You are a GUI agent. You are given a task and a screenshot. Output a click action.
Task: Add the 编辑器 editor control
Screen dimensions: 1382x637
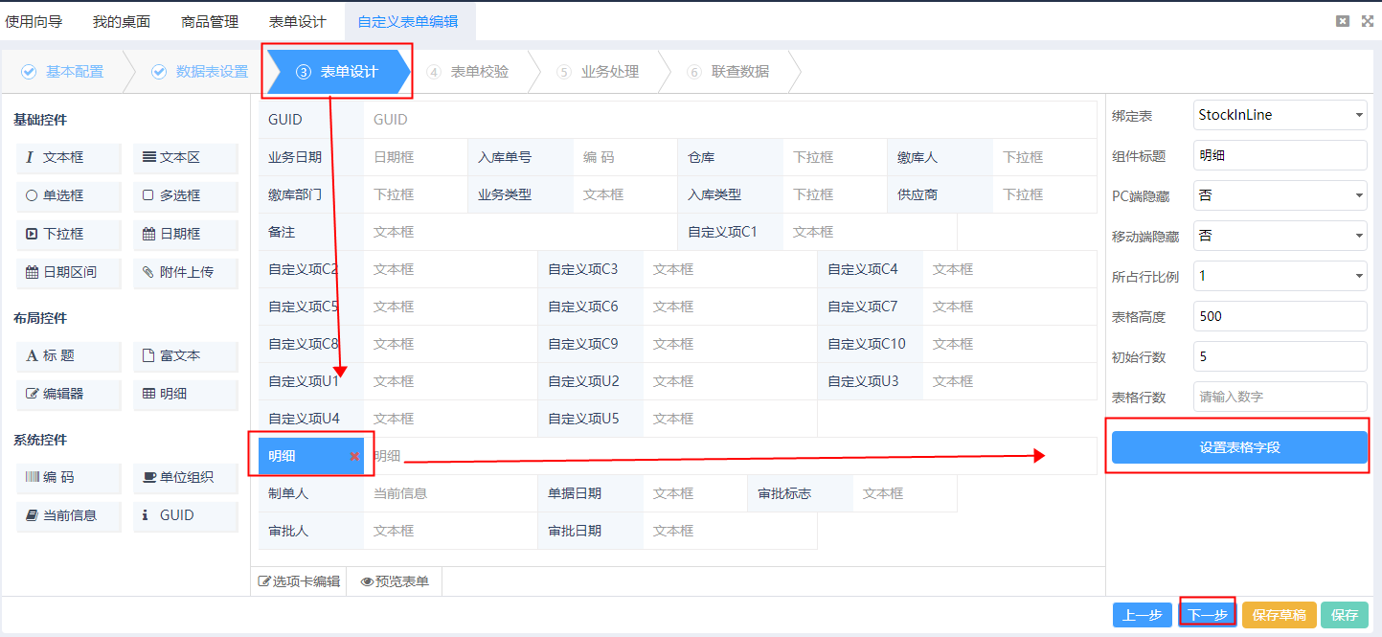[x=69, y=394]
